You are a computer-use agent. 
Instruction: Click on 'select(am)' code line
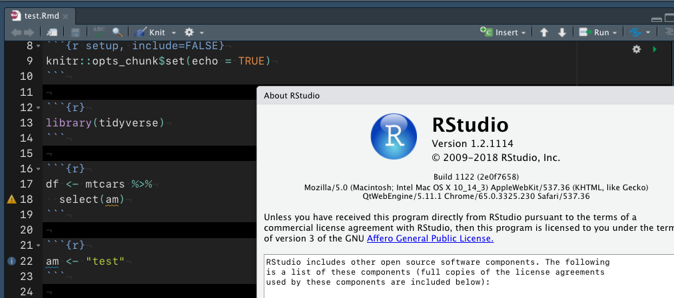coord(91,200)
